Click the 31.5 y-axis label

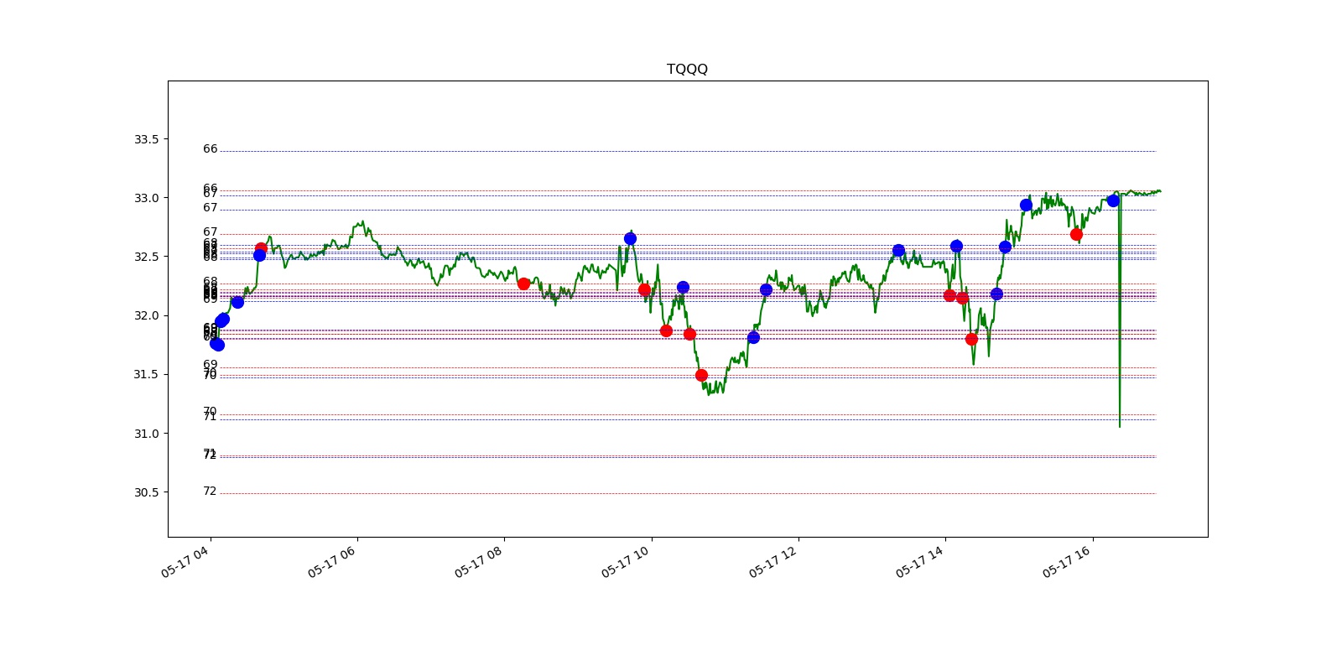pos(146,374)
